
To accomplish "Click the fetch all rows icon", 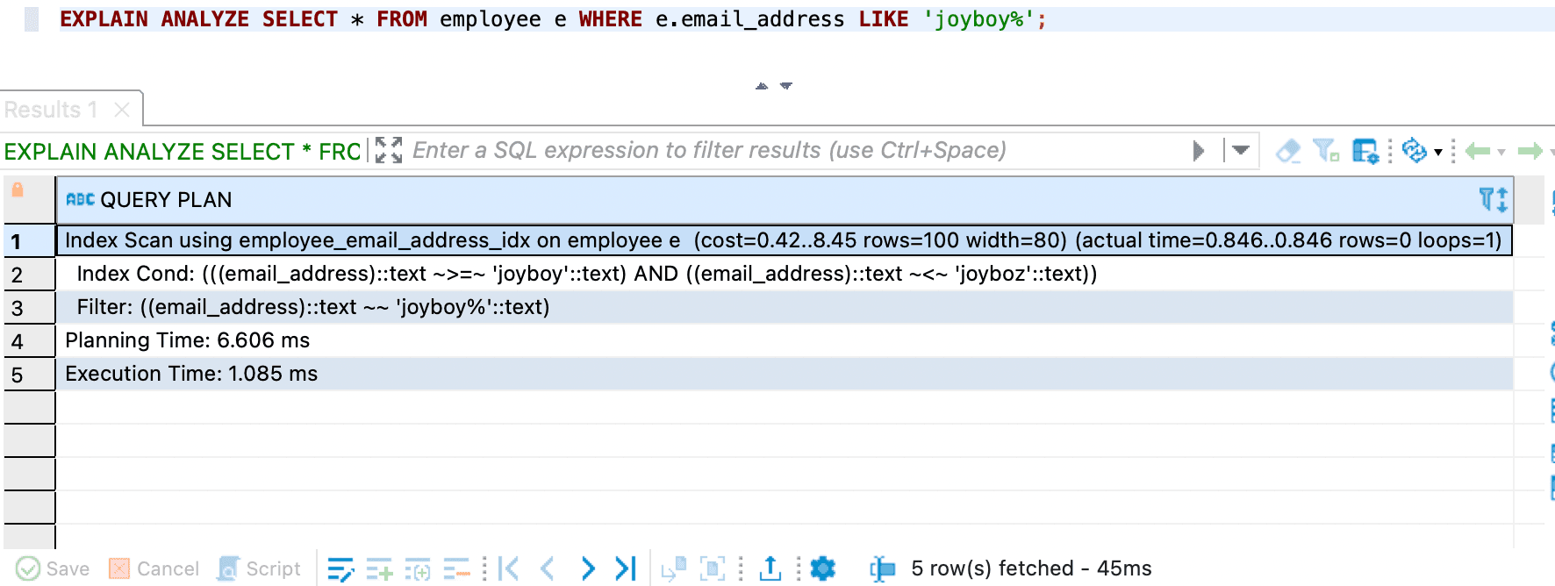I will [x=713, y=569].
